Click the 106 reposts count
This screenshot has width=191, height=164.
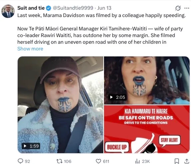click(68, 161)
